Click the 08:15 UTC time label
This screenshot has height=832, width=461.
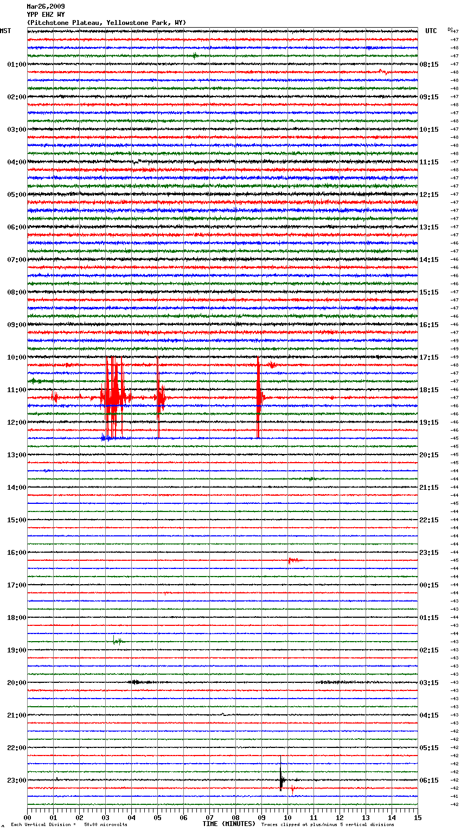click(x=429, y=65)
